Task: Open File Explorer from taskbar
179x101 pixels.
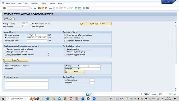Action: [x=53, y=98]
